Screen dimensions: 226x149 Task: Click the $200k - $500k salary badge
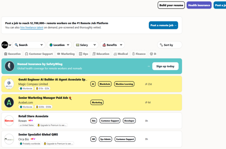[x=44, y=107]
